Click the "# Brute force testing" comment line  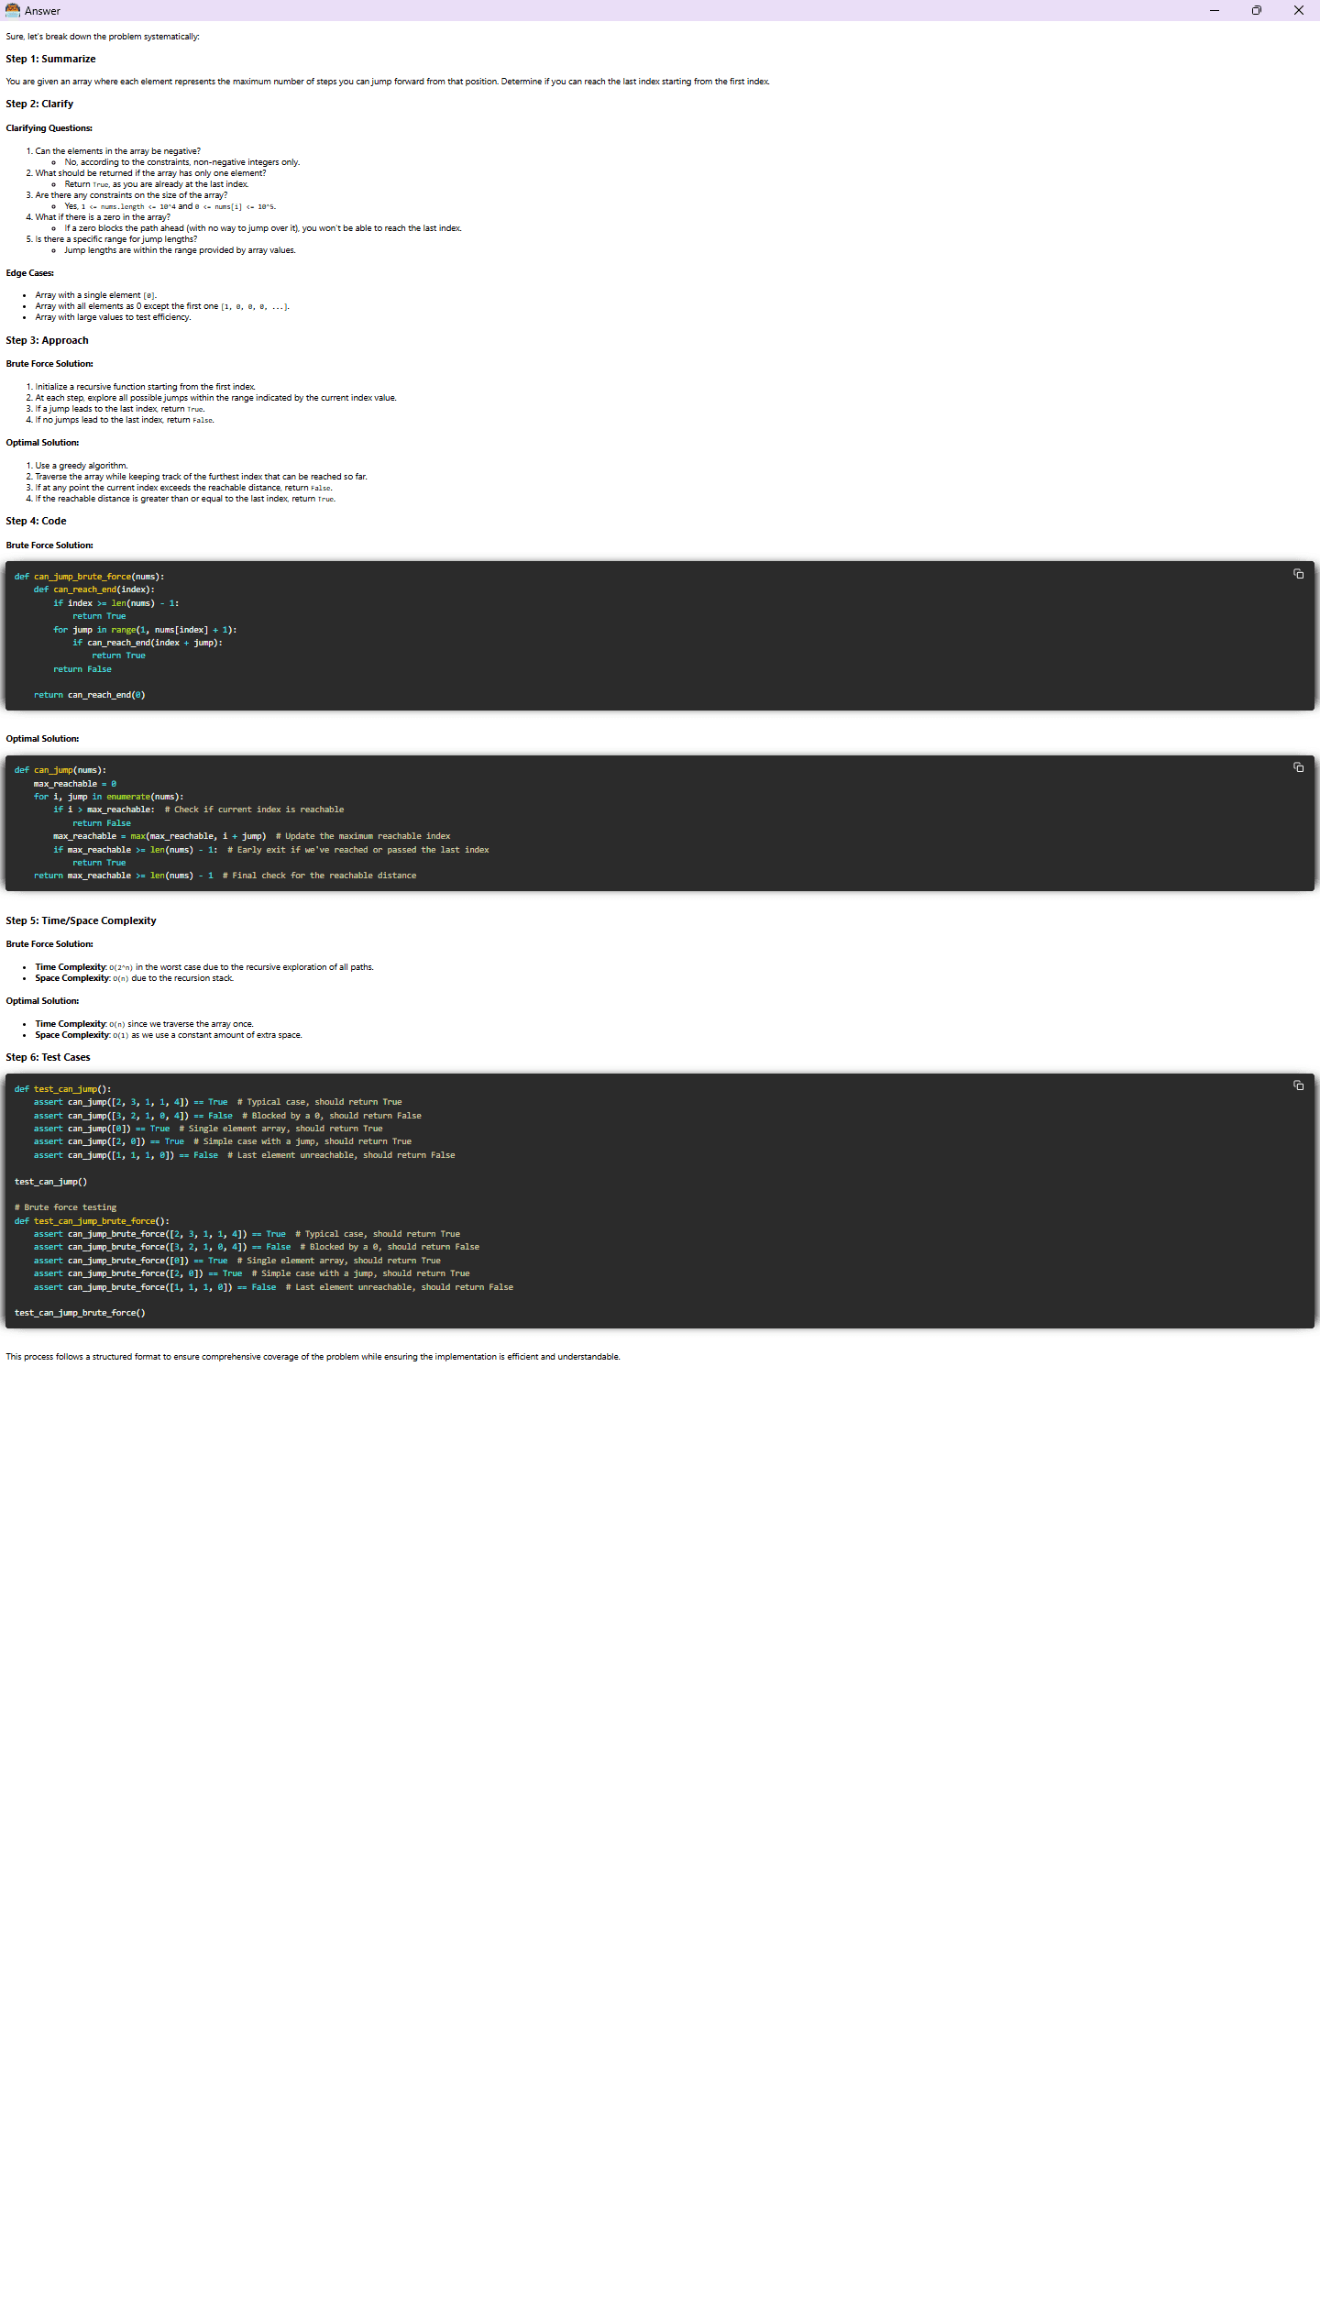point(65,1207)
